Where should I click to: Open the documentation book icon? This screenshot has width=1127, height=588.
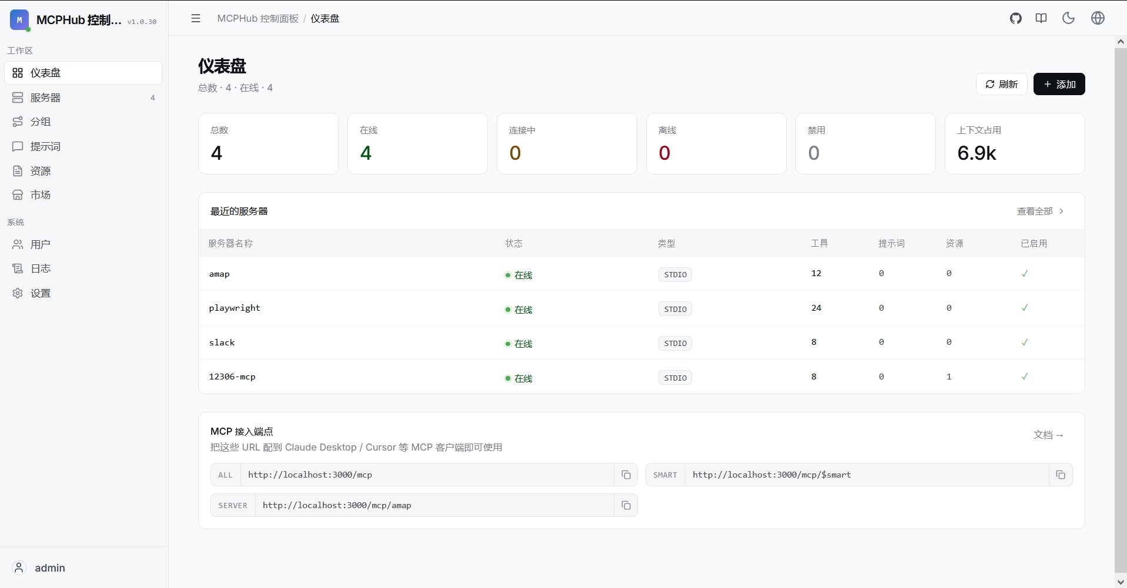tap(1041, 18)
